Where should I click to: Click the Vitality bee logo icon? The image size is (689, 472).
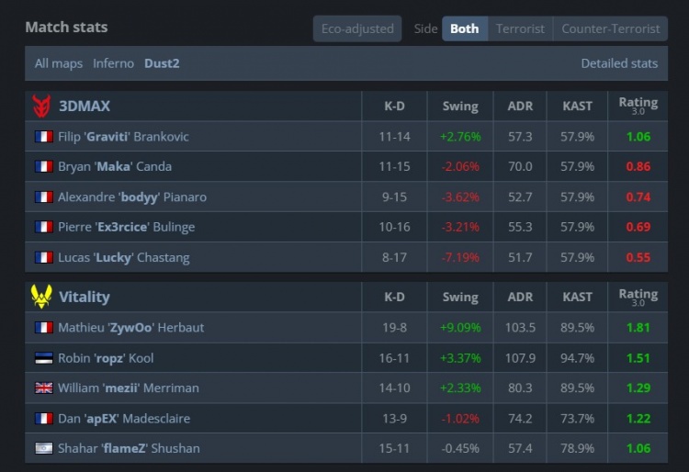point(41,297)
